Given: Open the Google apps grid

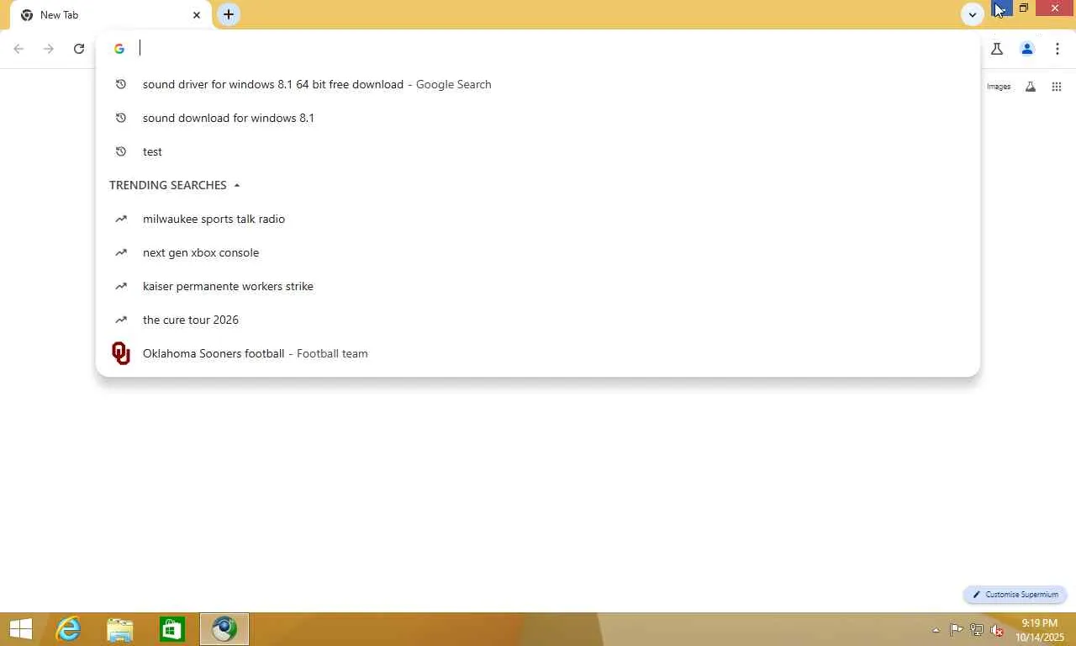Looking at the screenshot, I should coord(1057,87).
